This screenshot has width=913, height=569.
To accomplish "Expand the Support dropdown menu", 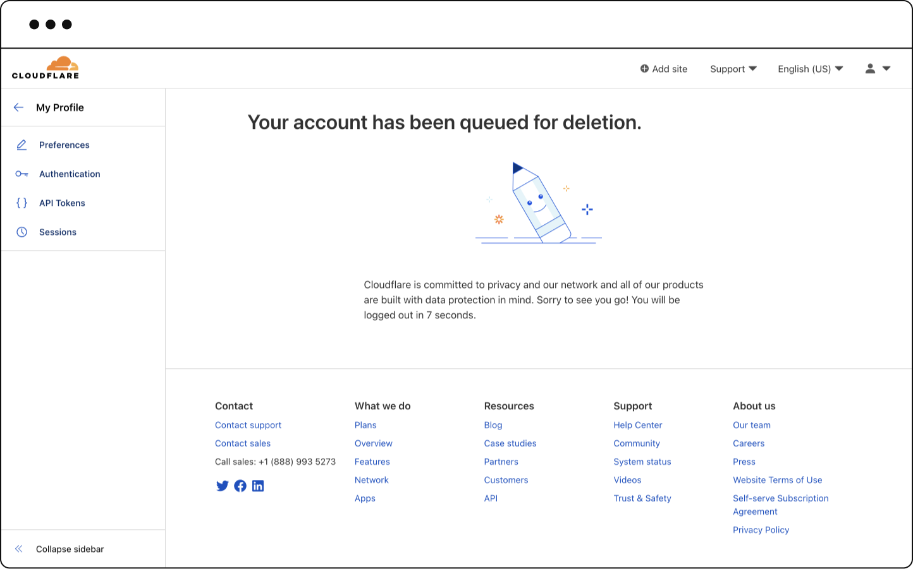I will [733, 69].
